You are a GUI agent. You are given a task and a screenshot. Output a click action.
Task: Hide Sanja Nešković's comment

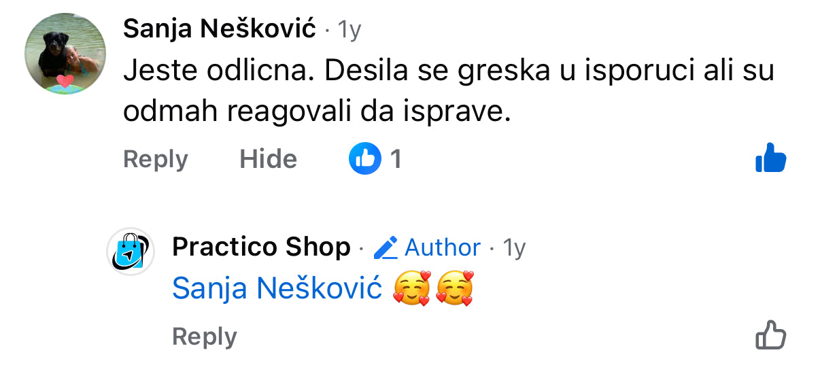click(x=268, y=159)
